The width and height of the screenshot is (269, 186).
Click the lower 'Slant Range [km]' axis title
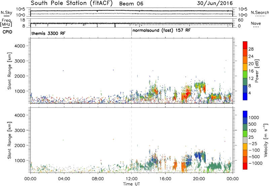(9, 140)
